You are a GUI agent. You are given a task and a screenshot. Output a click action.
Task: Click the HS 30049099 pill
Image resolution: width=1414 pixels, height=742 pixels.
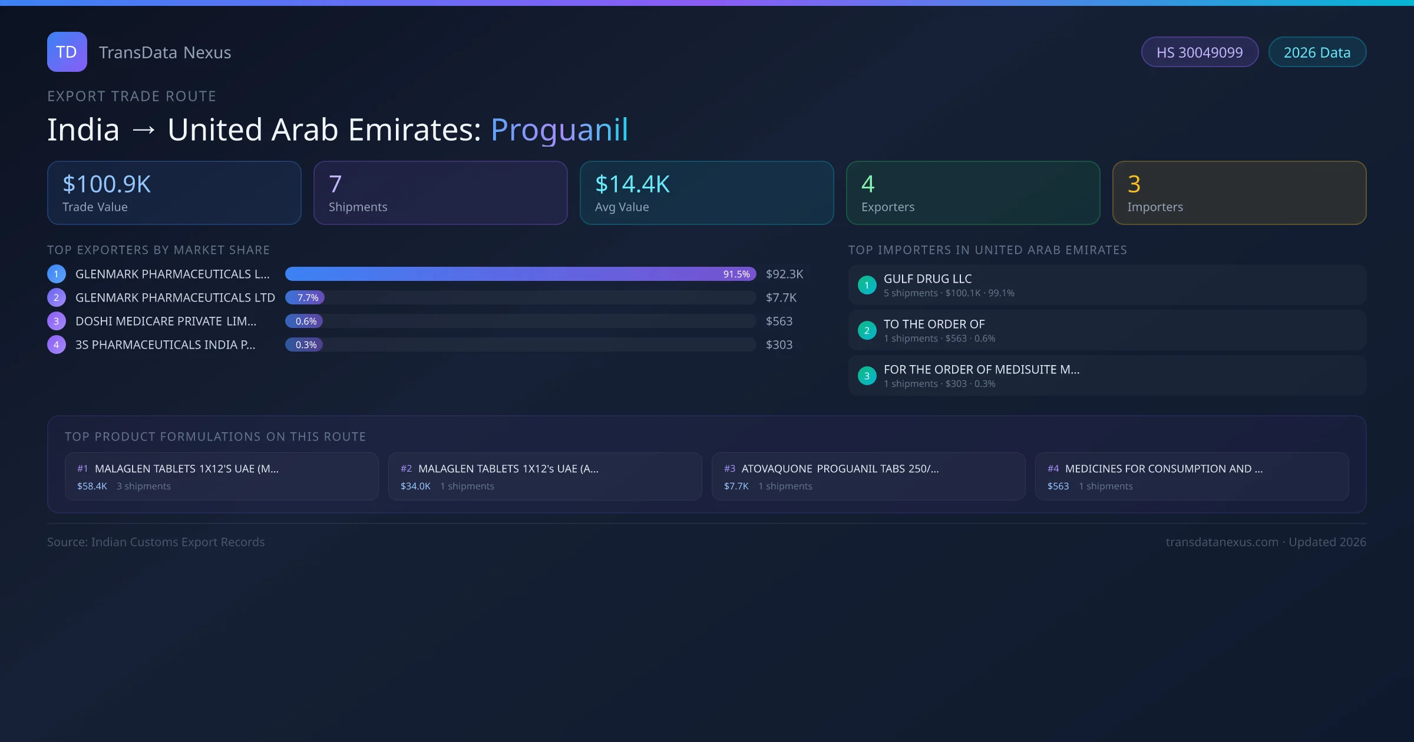1200,52
